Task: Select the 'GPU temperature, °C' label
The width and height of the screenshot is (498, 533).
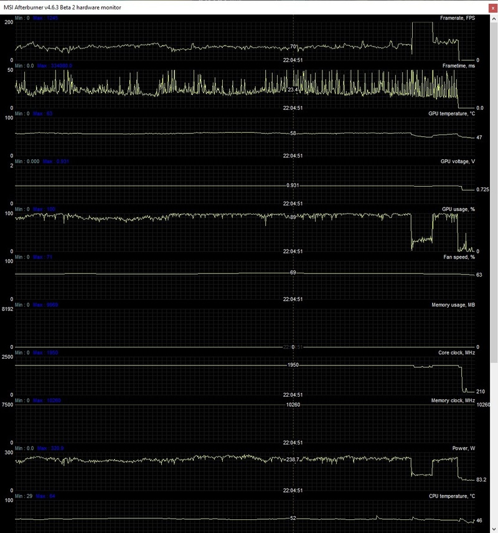Action: [452, 113]
